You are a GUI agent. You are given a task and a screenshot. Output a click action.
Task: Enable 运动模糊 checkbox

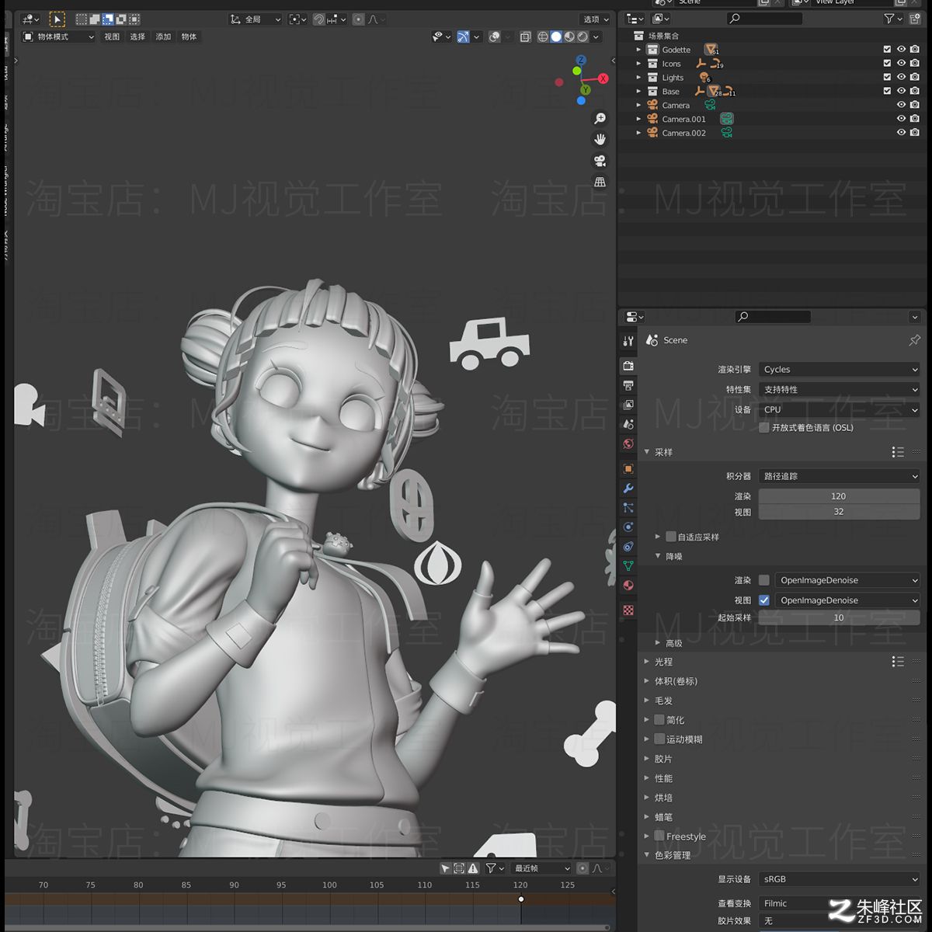click(x=659, y=739)
